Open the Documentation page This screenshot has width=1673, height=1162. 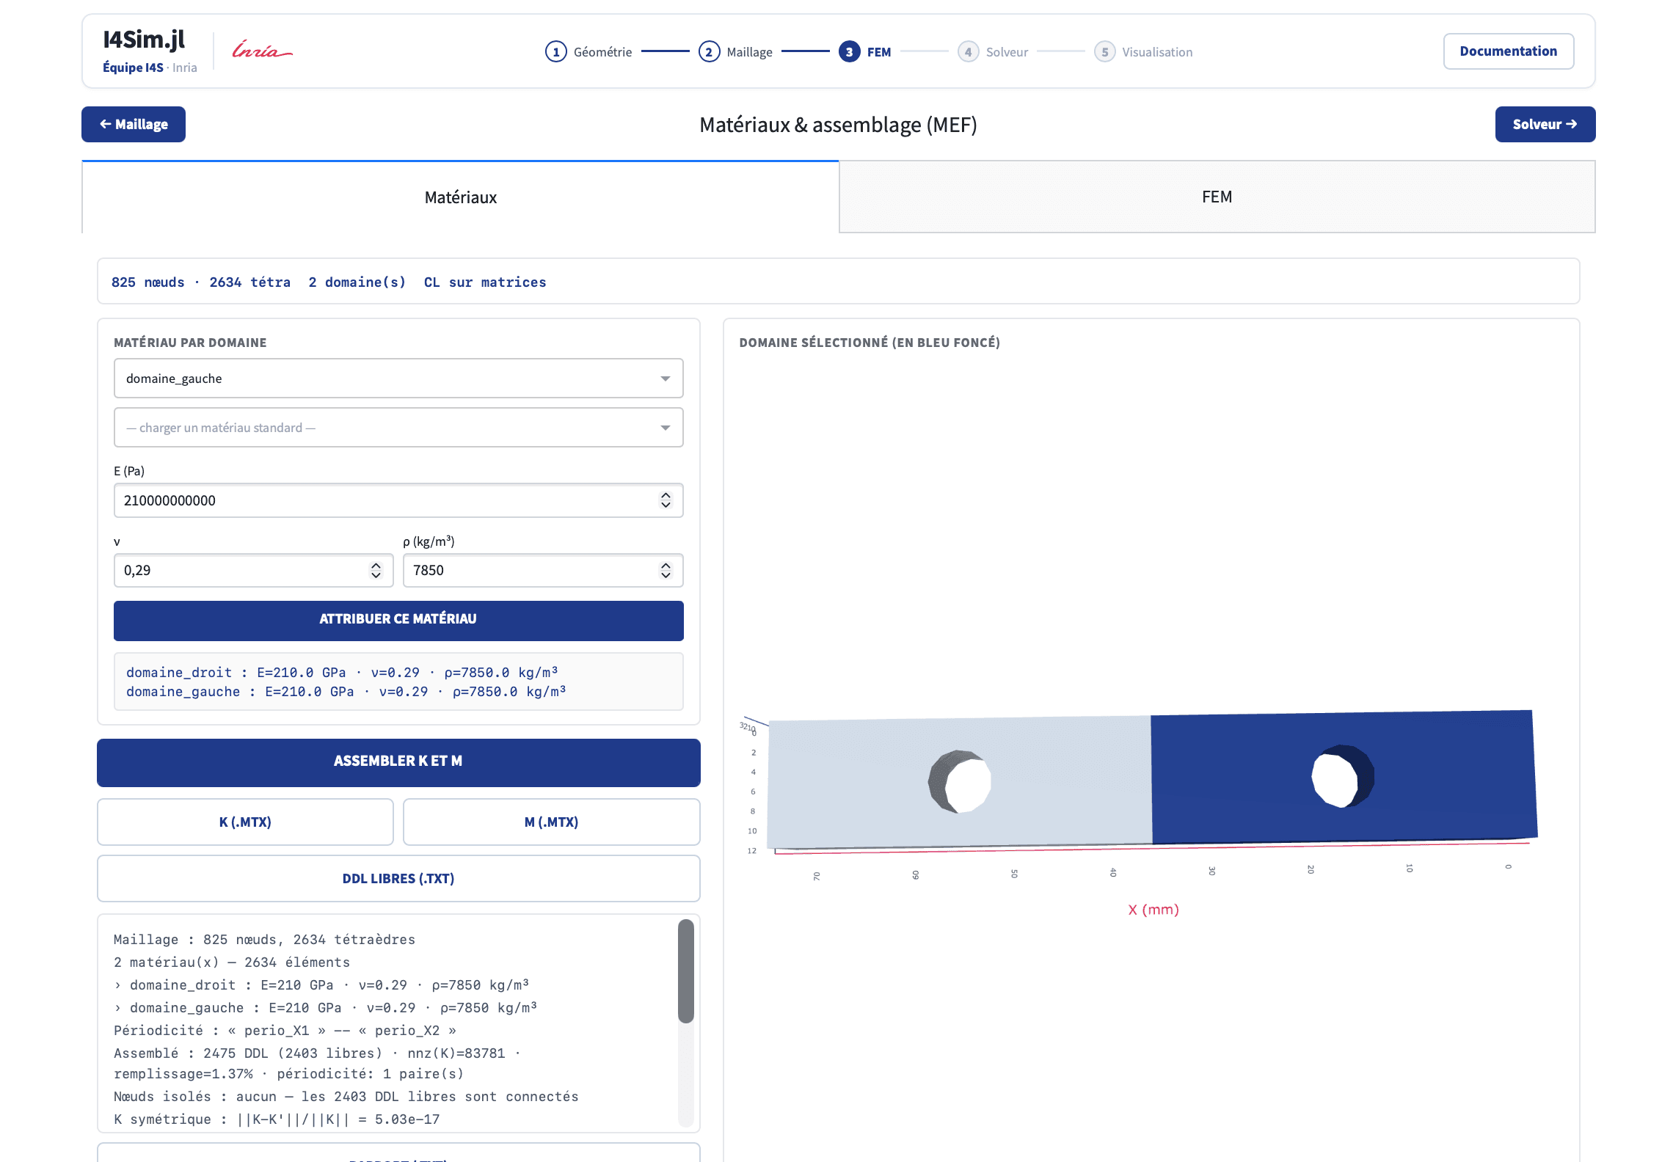(x=1508, y=51)
